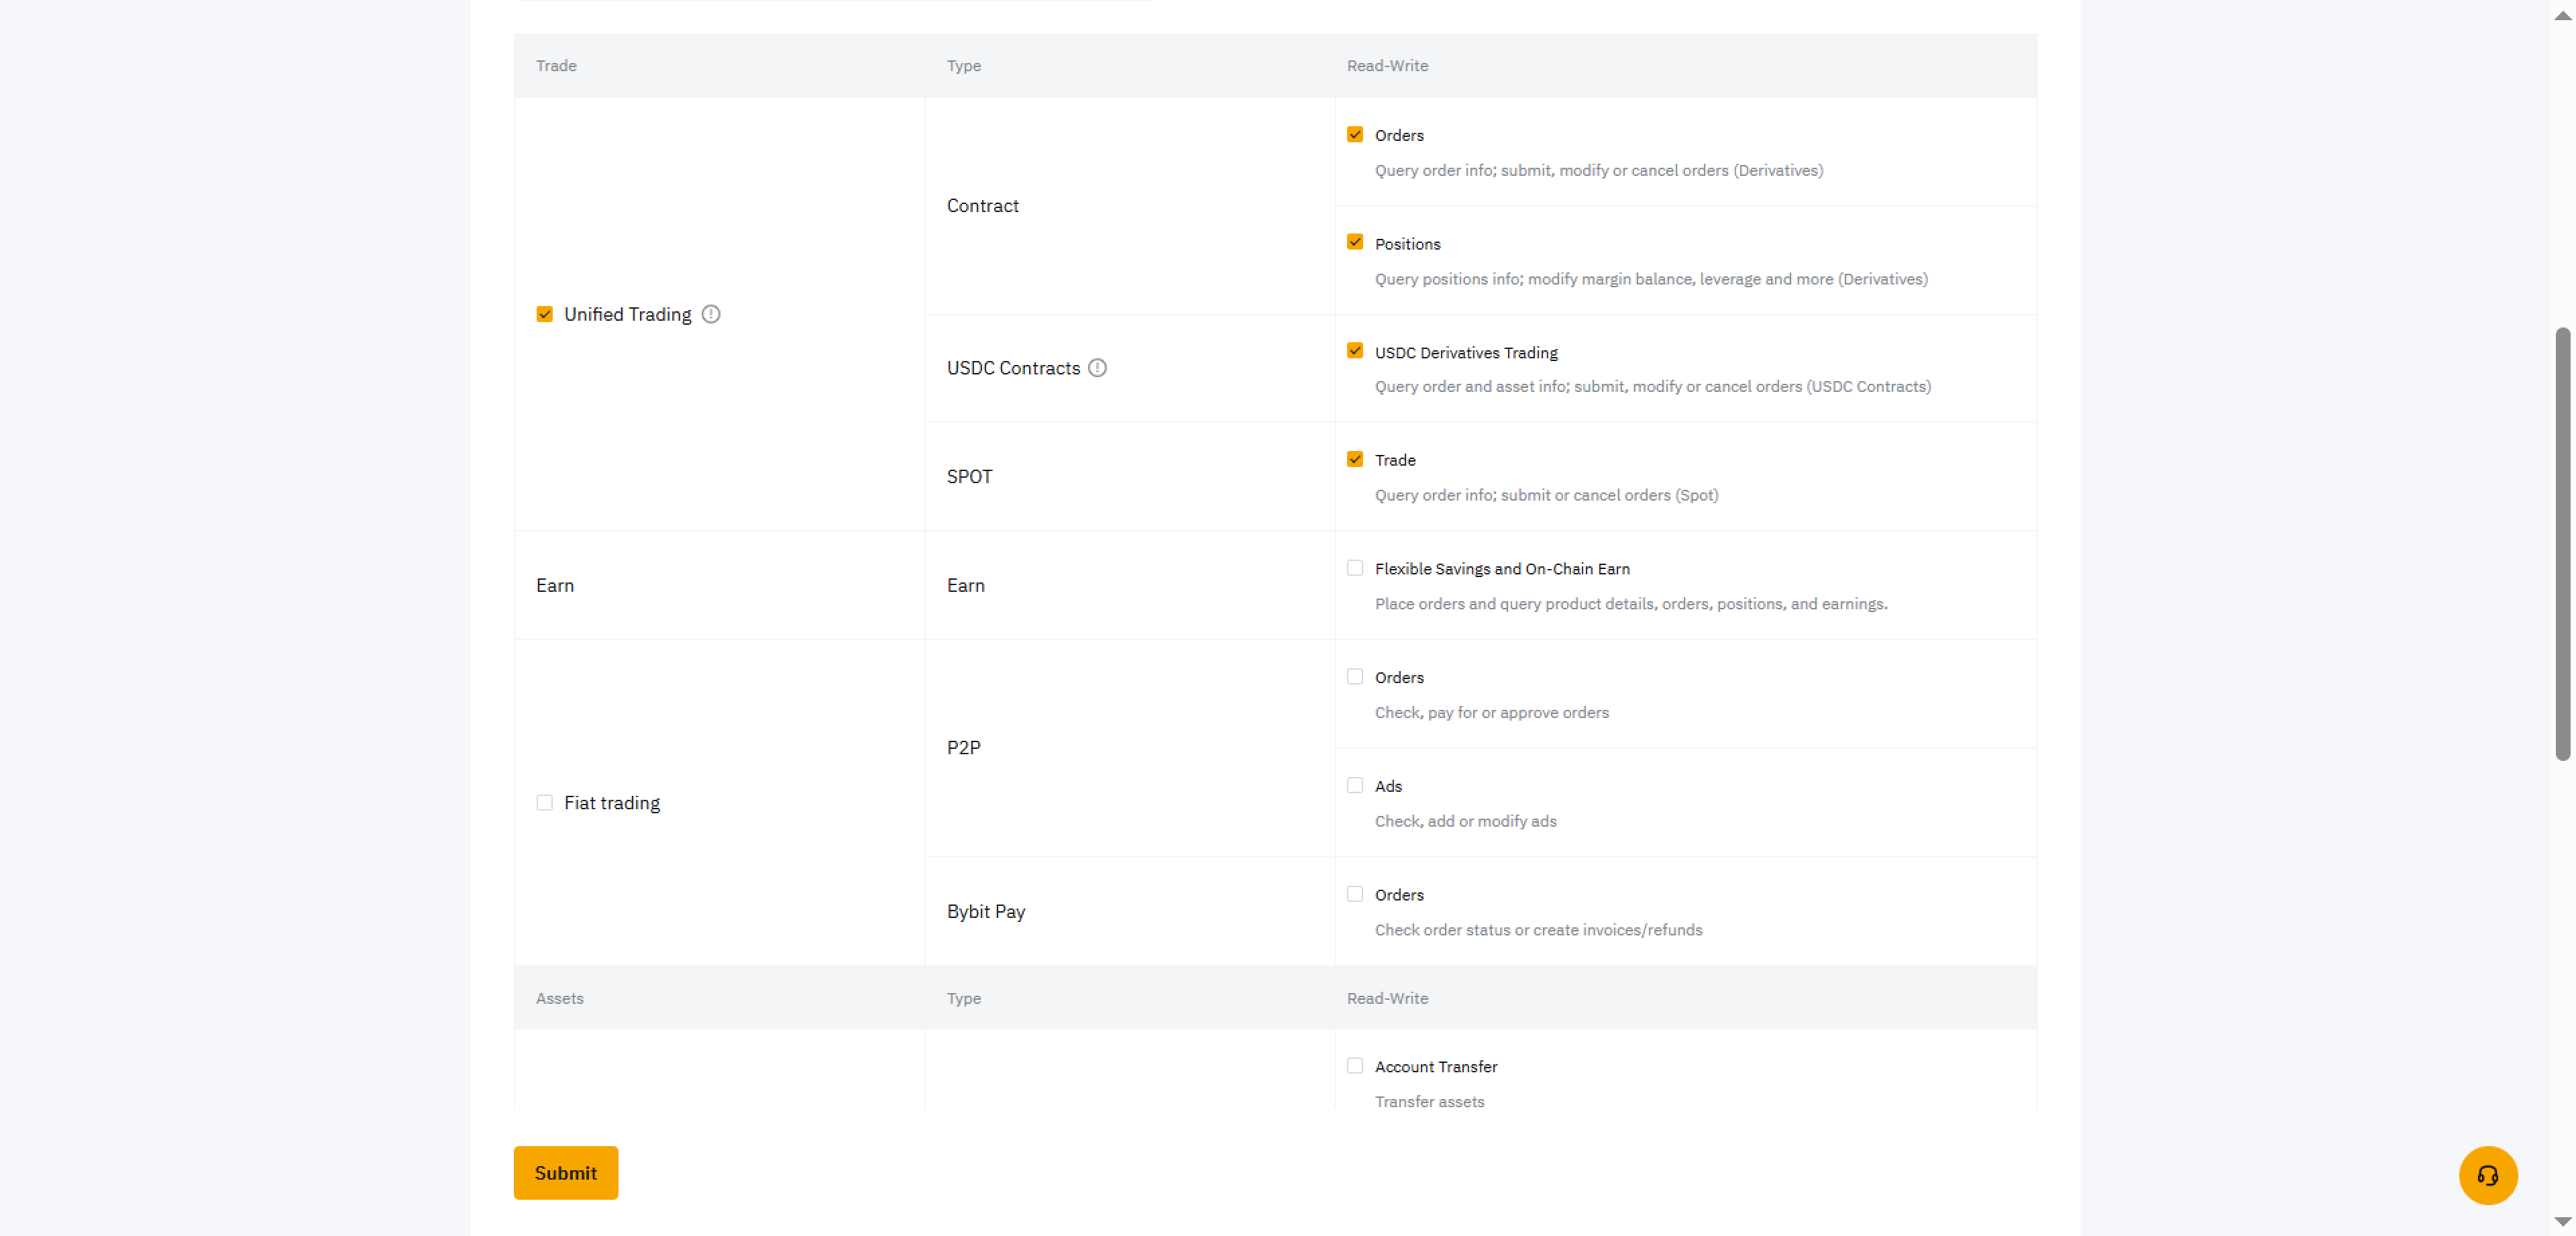
Task: Tick the Fiat trading checkbox
Action: (544, 803)
